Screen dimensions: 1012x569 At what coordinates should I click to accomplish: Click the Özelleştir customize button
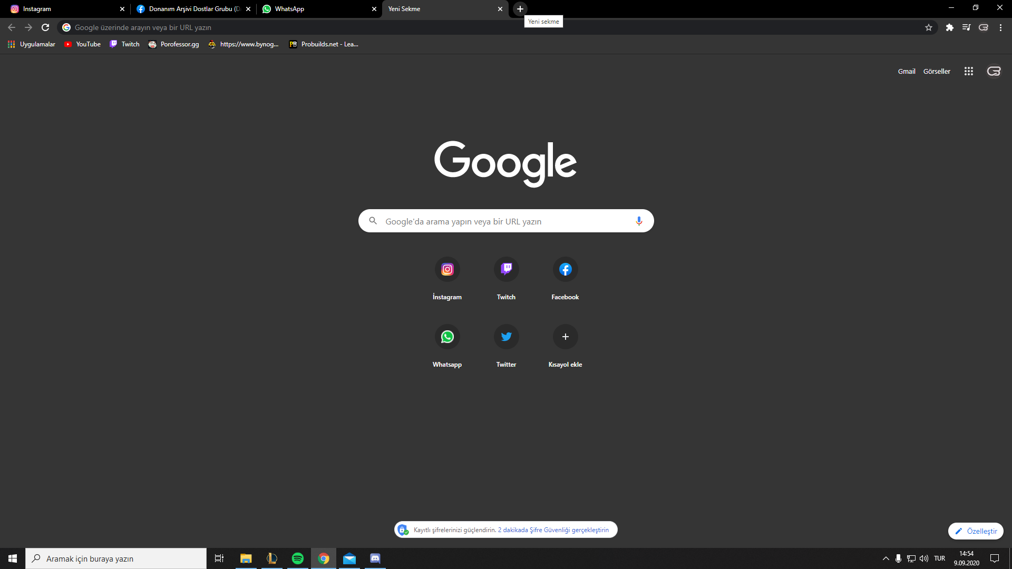point(976,531)
